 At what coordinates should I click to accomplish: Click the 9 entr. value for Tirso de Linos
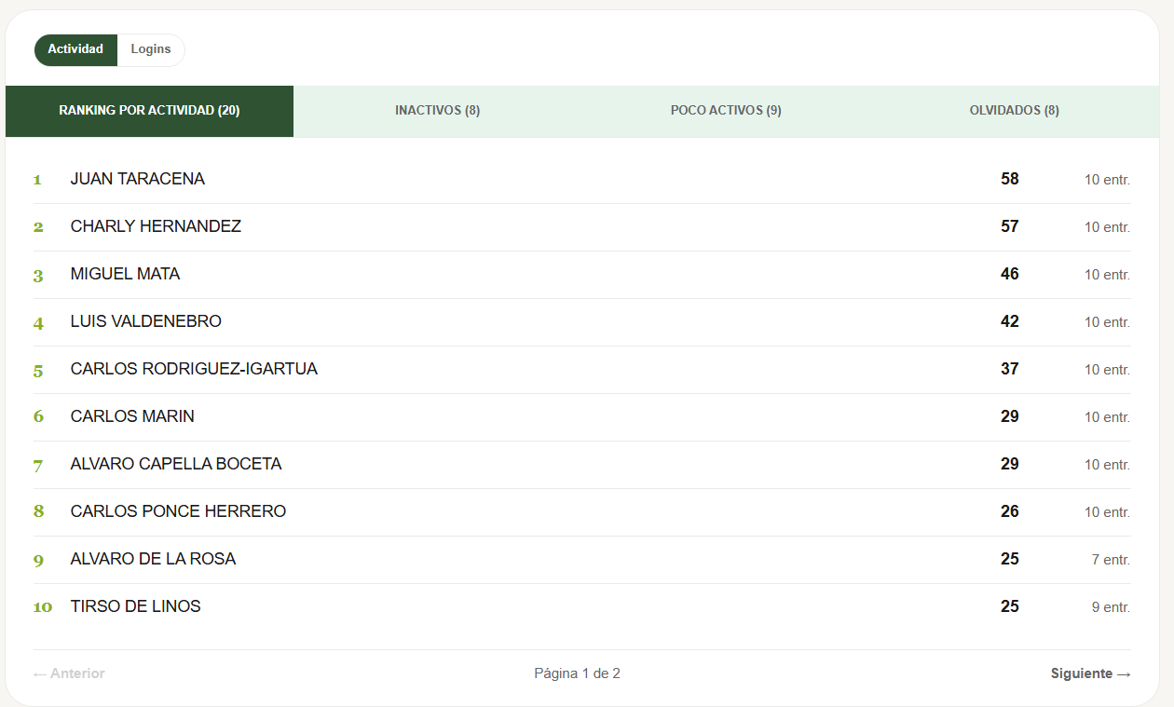(1111, 607)
